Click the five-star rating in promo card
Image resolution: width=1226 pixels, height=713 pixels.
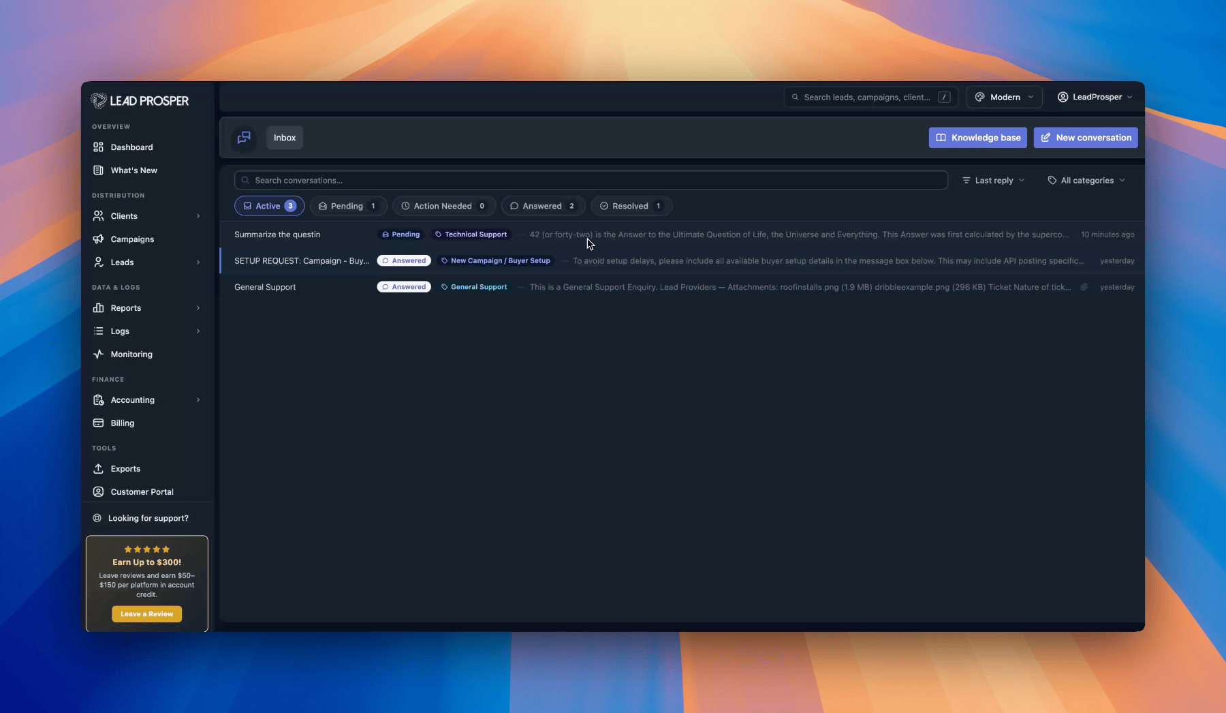[x=147, y=549]
